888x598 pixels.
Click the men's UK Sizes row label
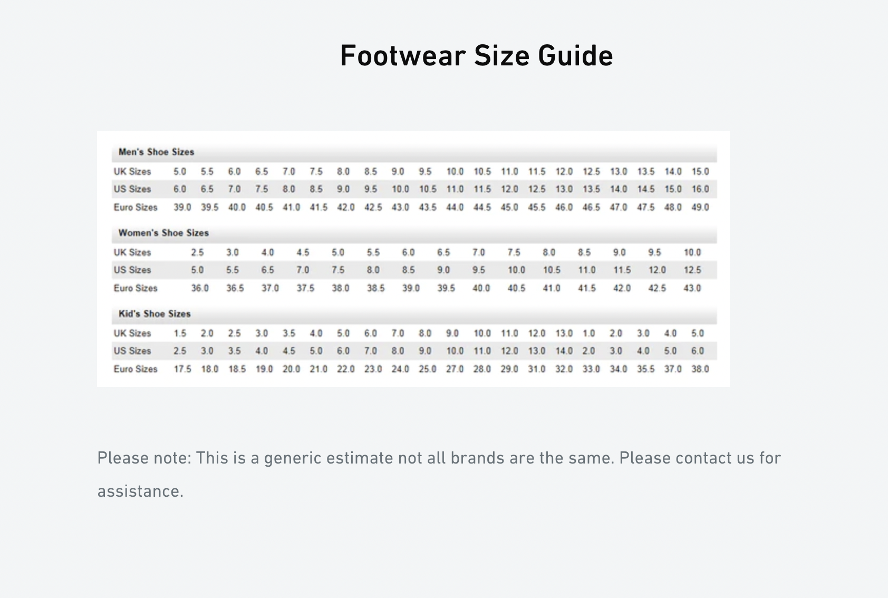coord(132,171)
